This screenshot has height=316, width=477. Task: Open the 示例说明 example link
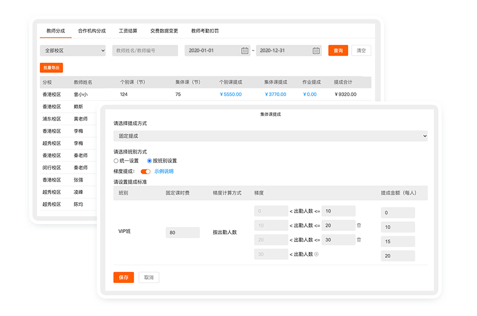[164, 171]
